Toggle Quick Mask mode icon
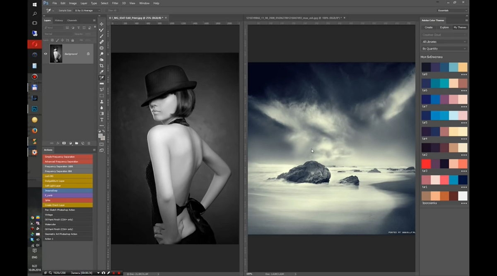This screenshot has height=276, width=497. [101, 144]
